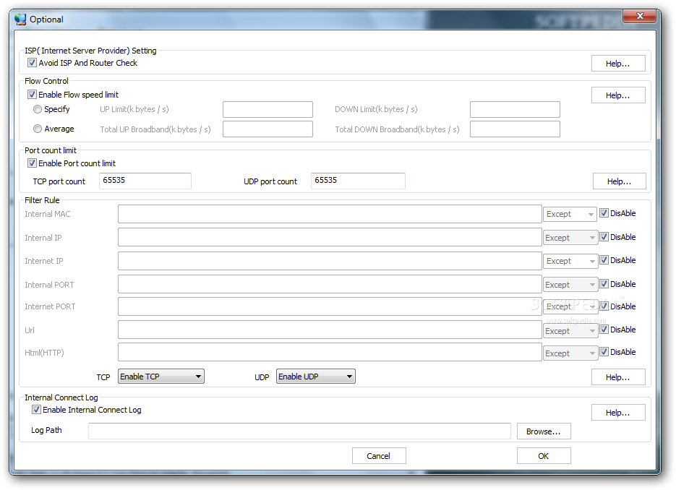Open the Enable TCP dropdown
Viewport: 676px width, 490px height.
[161, 377]
